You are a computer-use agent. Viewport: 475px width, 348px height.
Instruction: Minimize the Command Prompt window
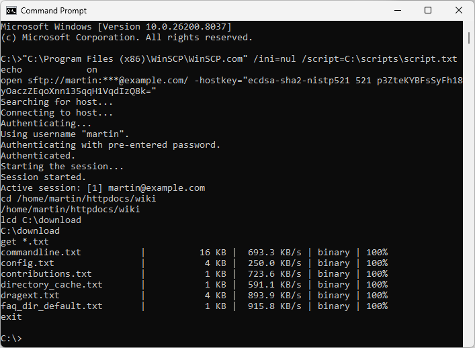[397, 11]
